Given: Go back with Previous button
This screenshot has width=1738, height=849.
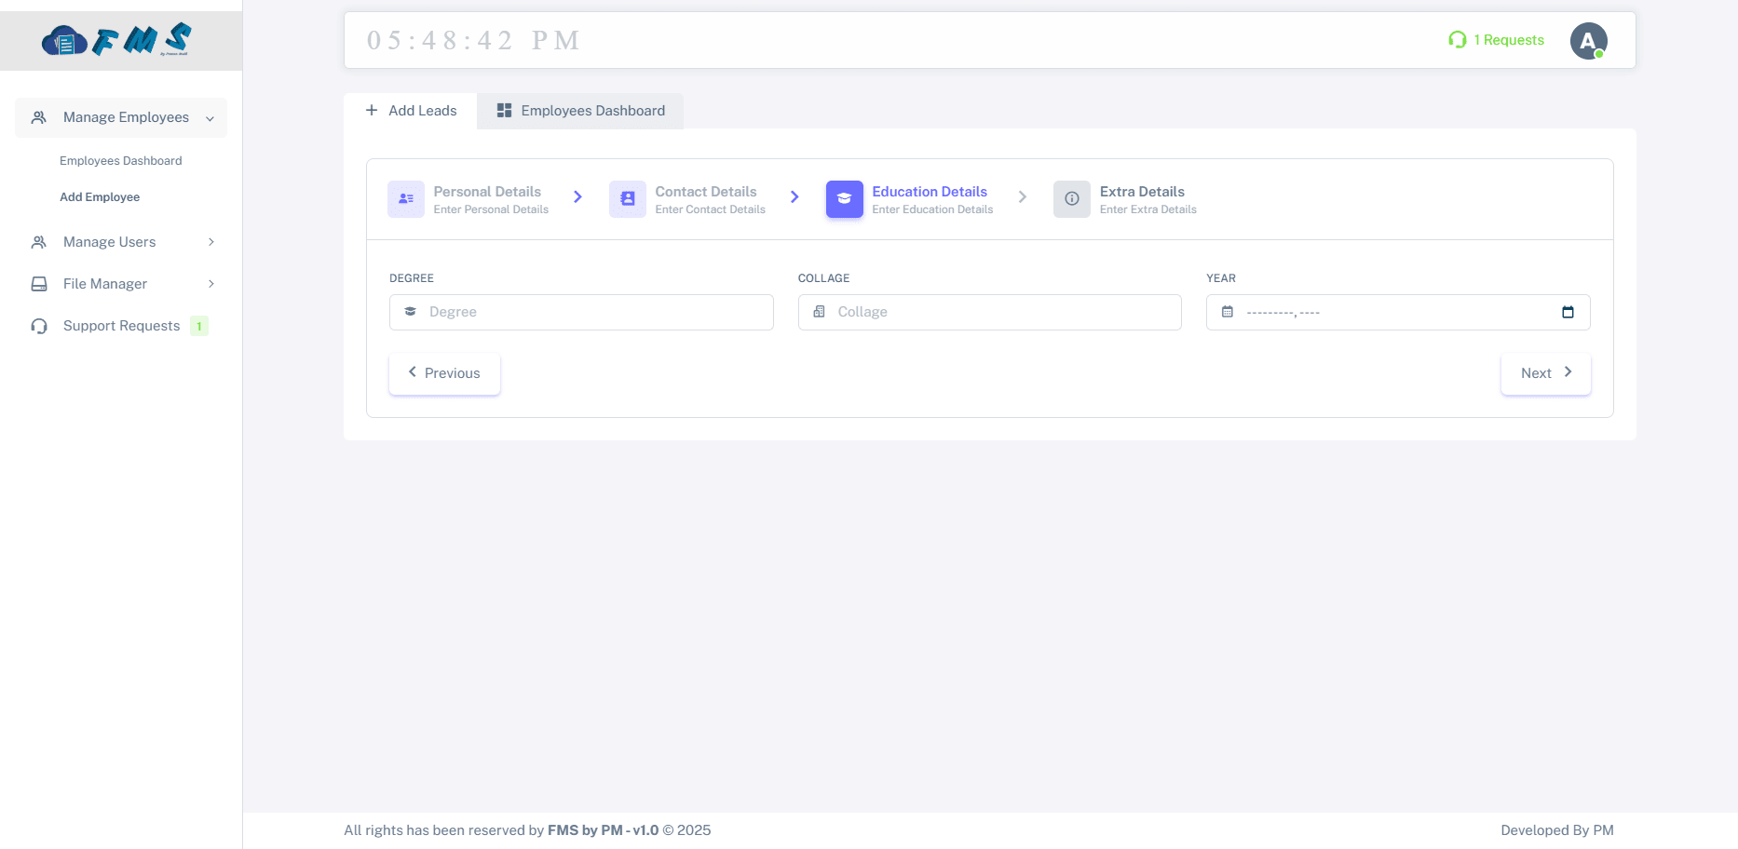Looking at the screenshot, I should point(444,373).
